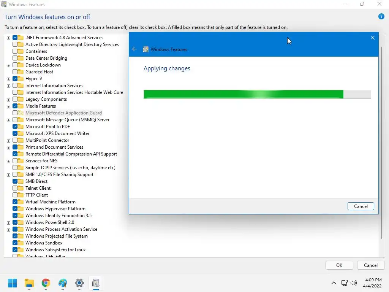Open the Paint app taskbar icon
Image resolution: width=389 pixels, height=292 pixels.
(x=63, y=283)
